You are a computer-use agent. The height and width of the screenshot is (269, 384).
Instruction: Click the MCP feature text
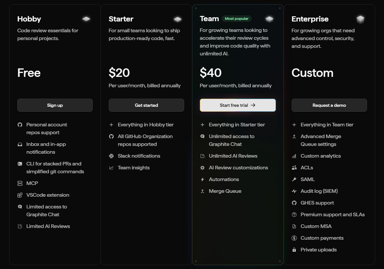(32, 183)
